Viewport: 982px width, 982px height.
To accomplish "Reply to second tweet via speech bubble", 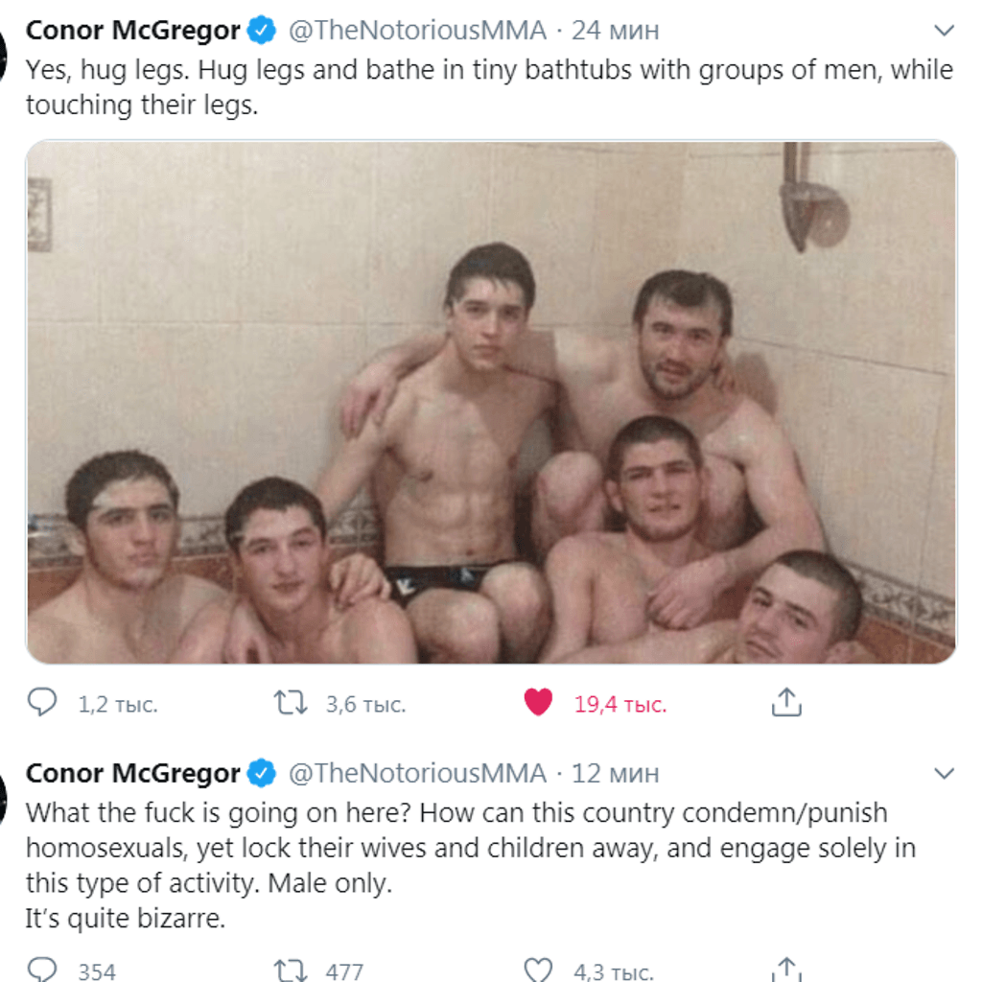I will pos(42,970).
